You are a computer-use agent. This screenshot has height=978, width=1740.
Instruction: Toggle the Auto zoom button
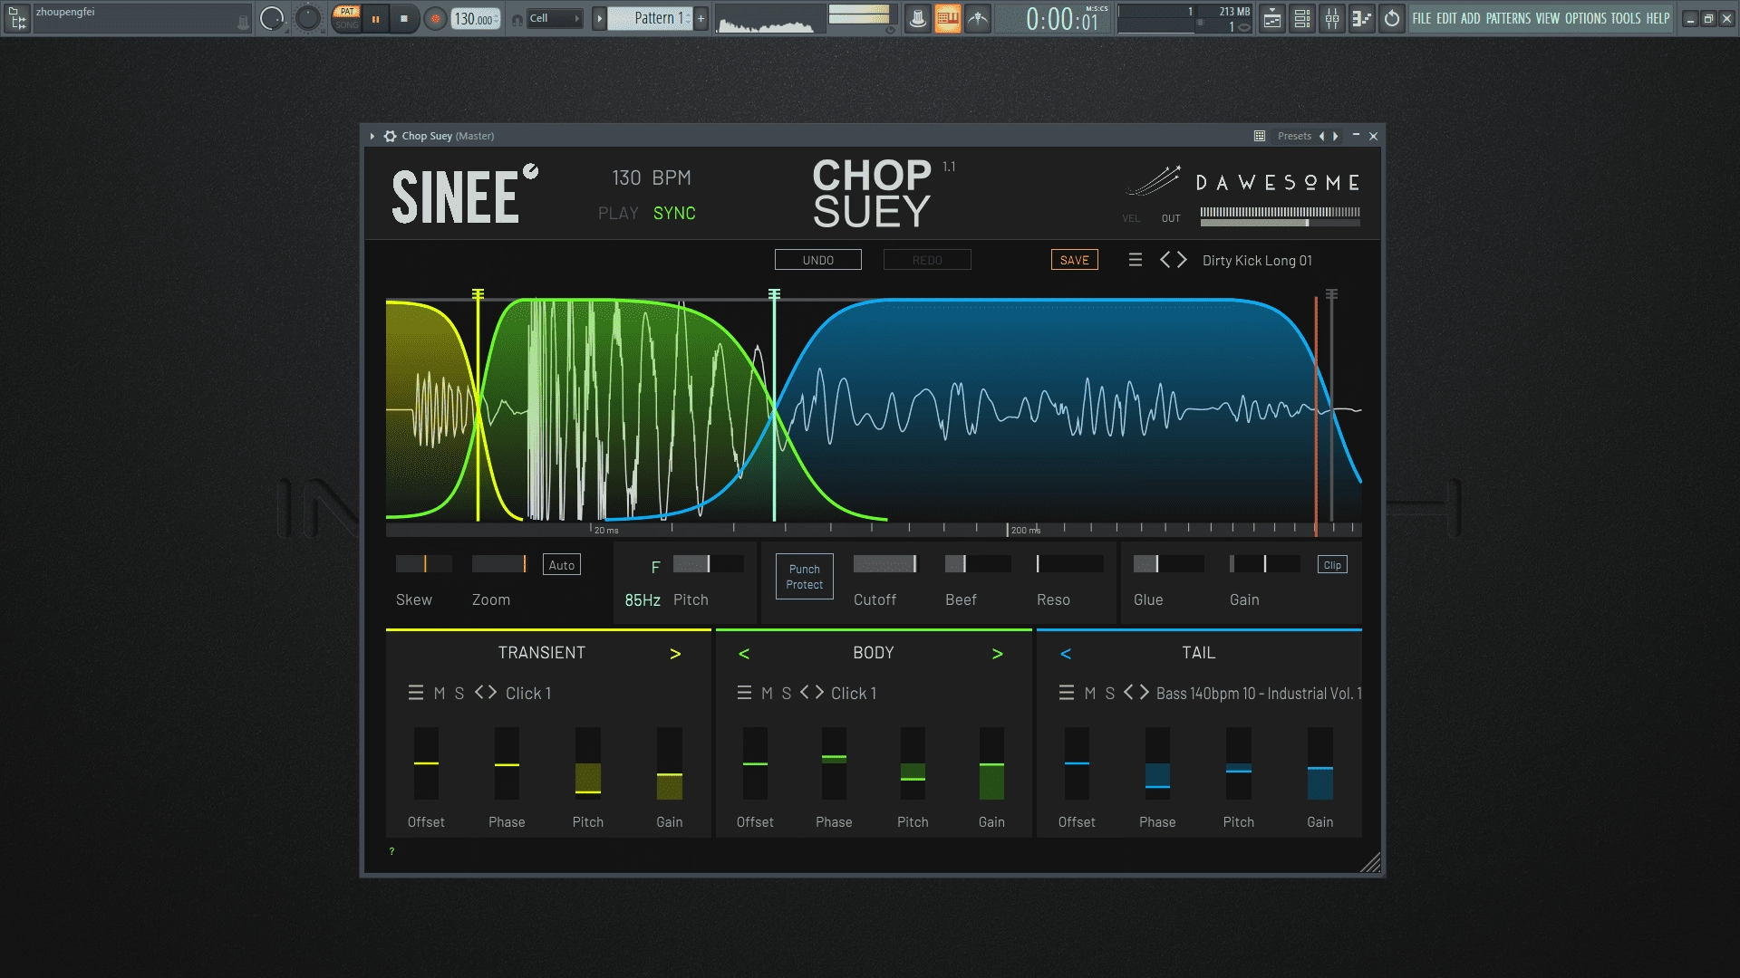(x=562, y=565)
